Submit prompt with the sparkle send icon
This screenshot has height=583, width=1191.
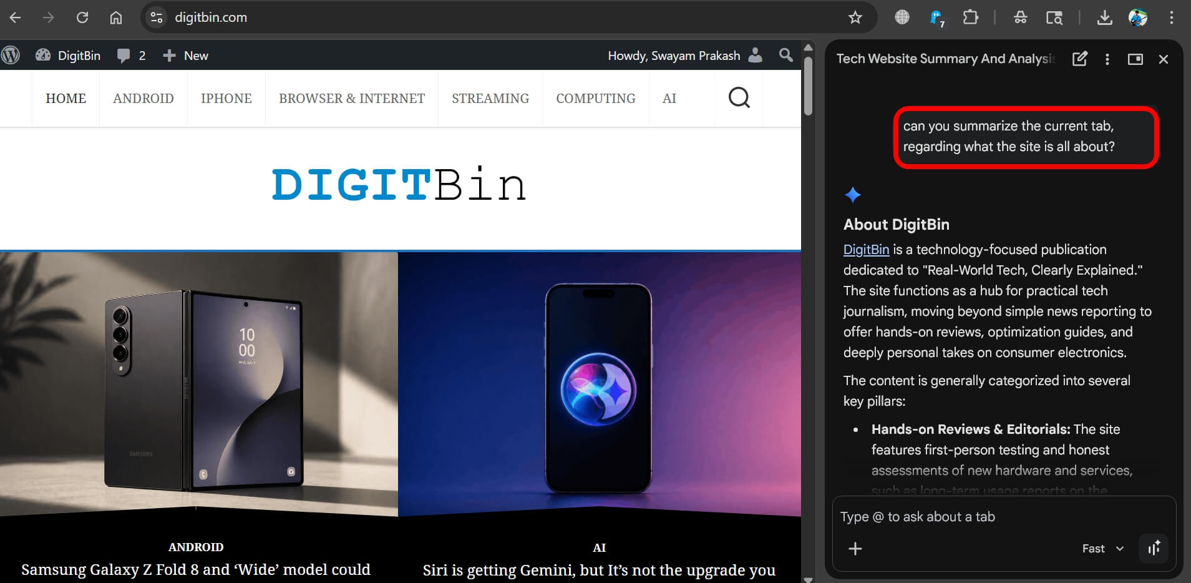(x=1154, y=549)
